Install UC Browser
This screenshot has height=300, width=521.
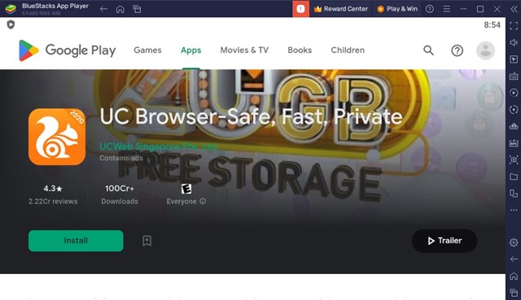click(x=76, y=241)
